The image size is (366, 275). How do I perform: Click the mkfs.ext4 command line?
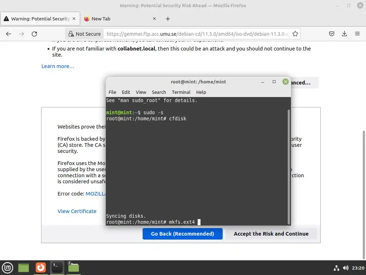point(153,222)
